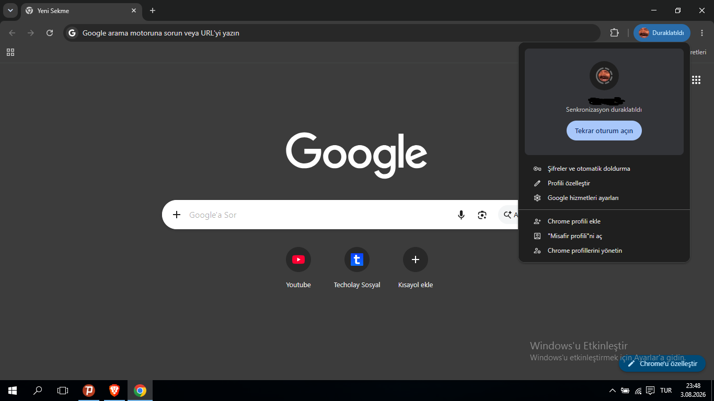Open Şifreler ve otomatik doldurma
The image size is (714, 401).
(x=604, y=169)
